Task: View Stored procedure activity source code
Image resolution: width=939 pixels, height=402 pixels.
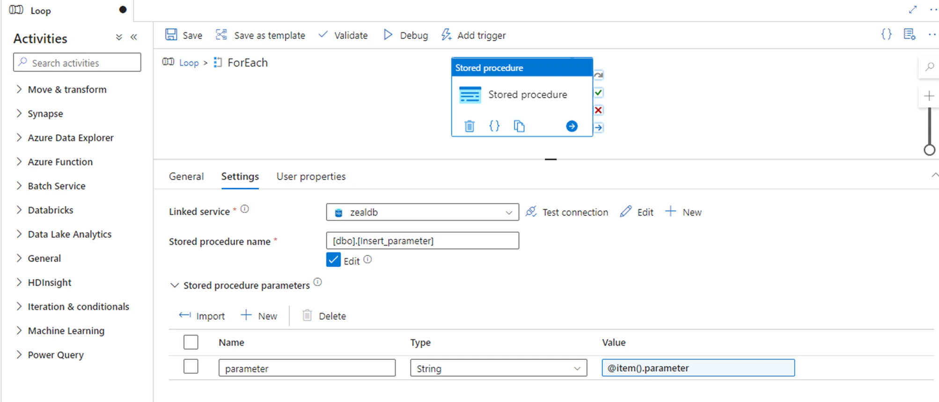Action: tap(494, 125)
